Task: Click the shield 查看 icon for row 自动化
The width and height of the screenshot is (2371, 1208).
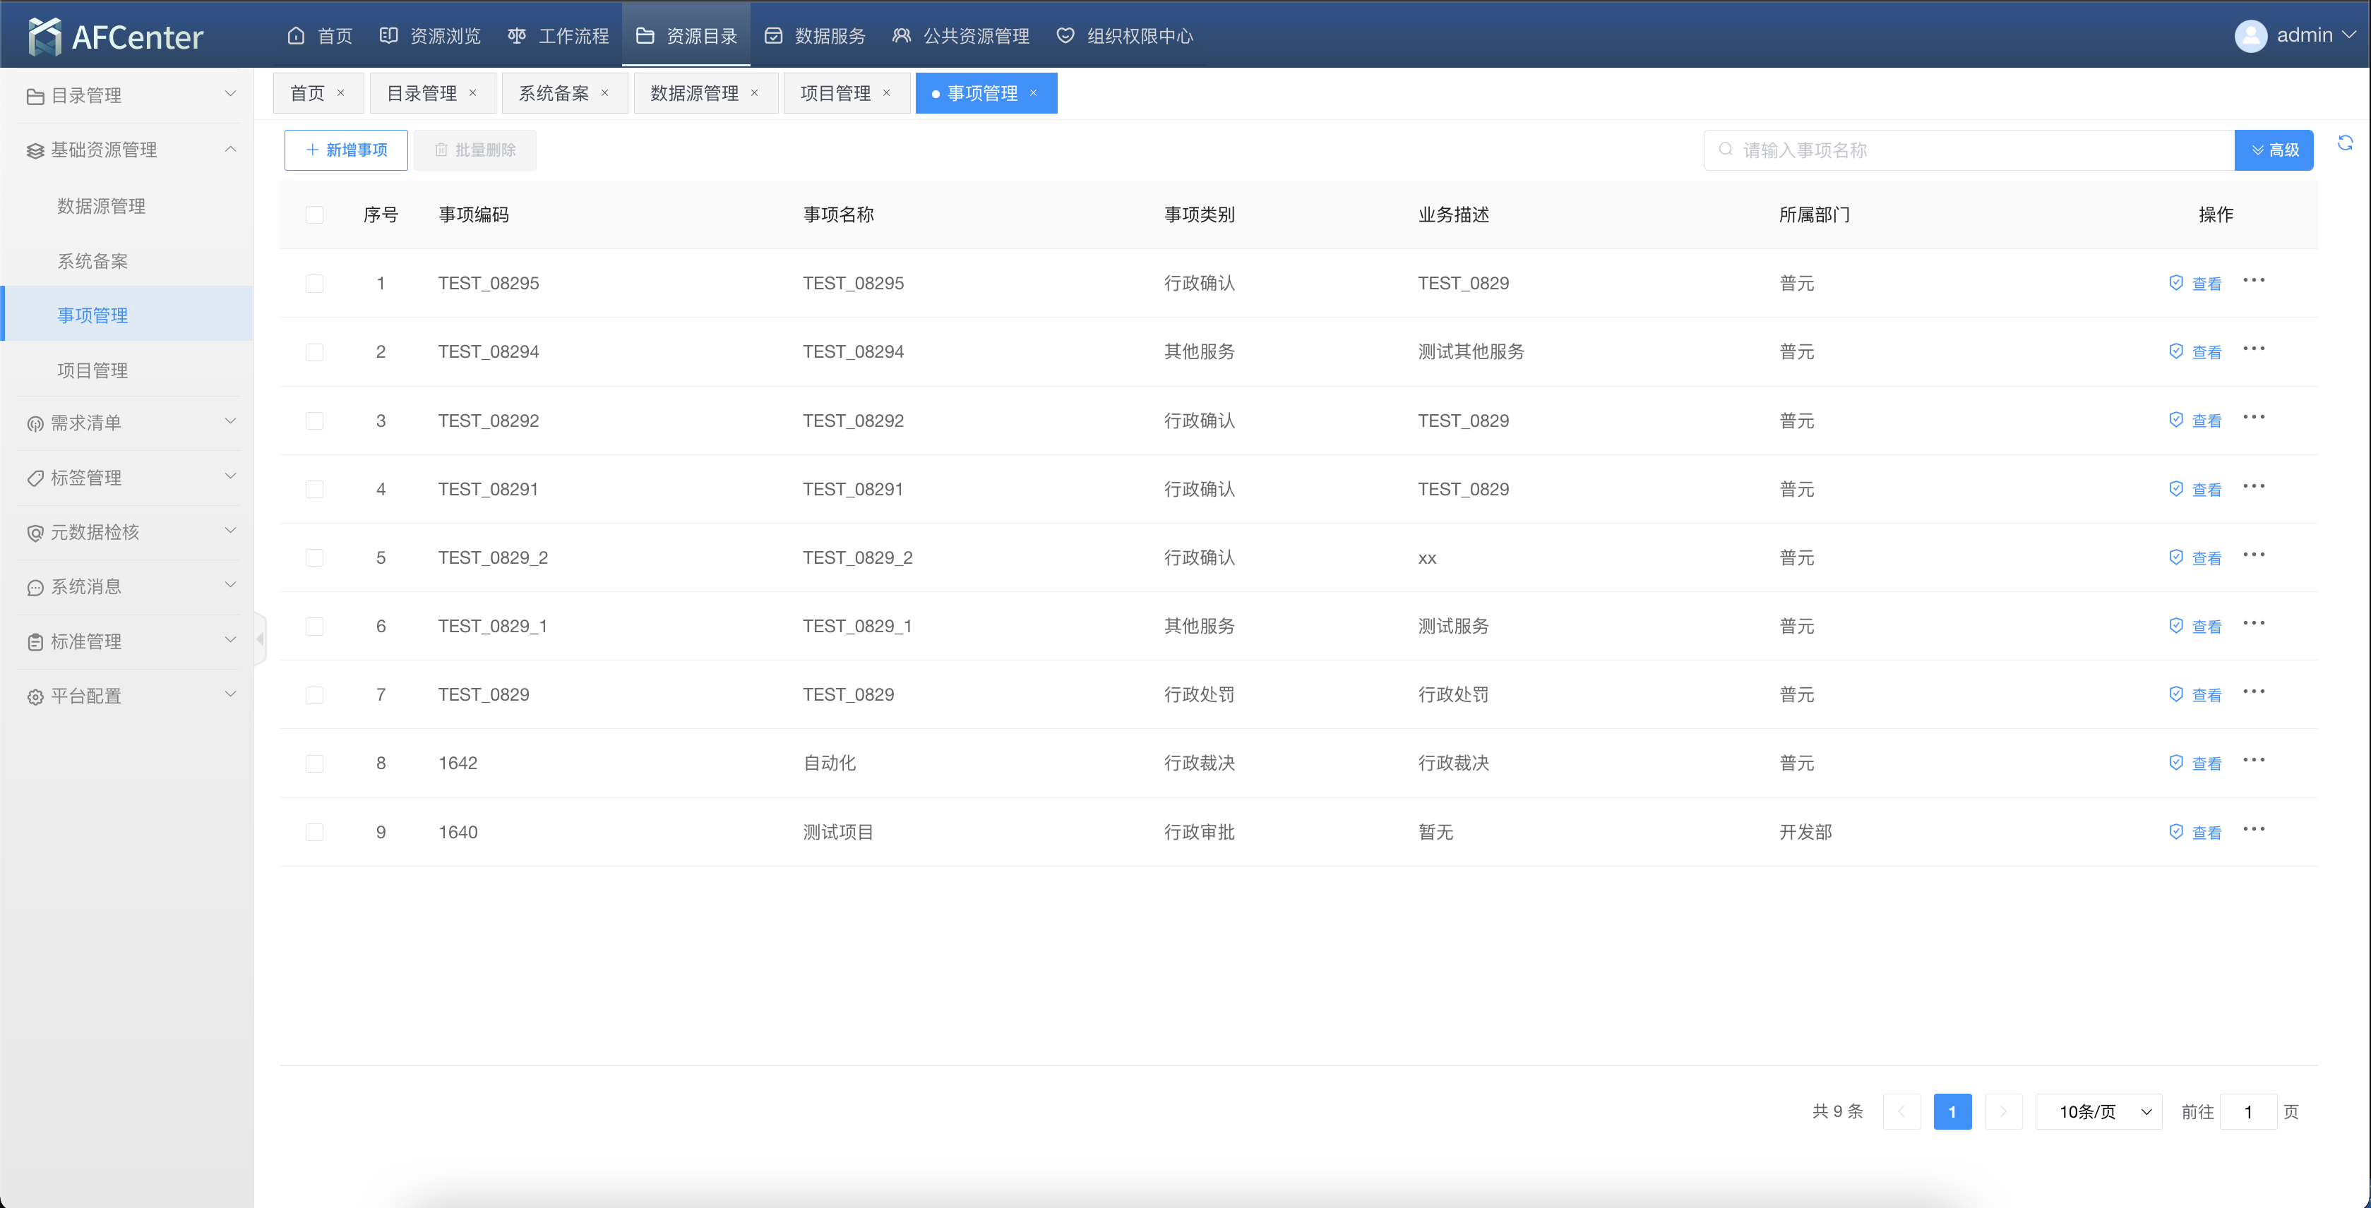Action: coord(2176,763)
